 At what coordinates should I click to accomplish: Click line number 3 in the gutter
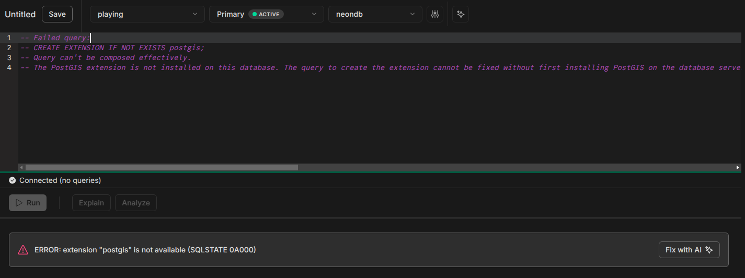tap(9, 57)
